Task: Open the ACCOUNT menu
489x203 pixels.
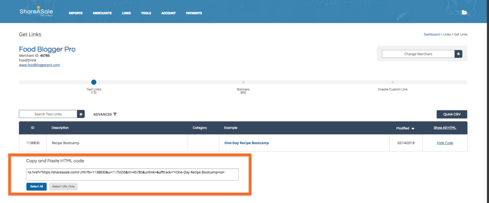Action: tap(169, 13)
